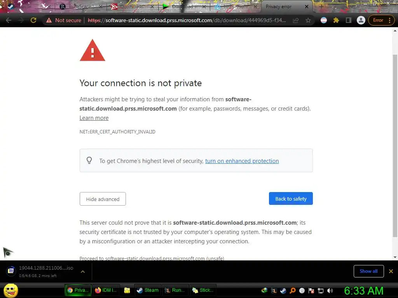Open the Extensions puzzle piece menu

(x=336, y=20)
